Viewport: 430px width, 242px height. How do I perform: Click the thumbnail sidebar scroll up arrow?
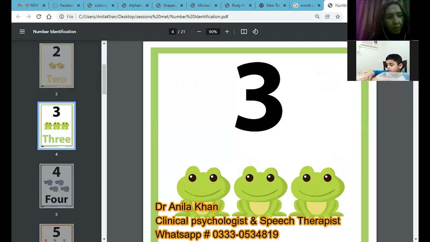click(x=104, y=43)
